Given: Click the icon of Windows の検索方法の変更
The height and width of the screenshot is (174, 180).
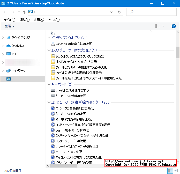Looking at the screenshot, I should [53, 44].
